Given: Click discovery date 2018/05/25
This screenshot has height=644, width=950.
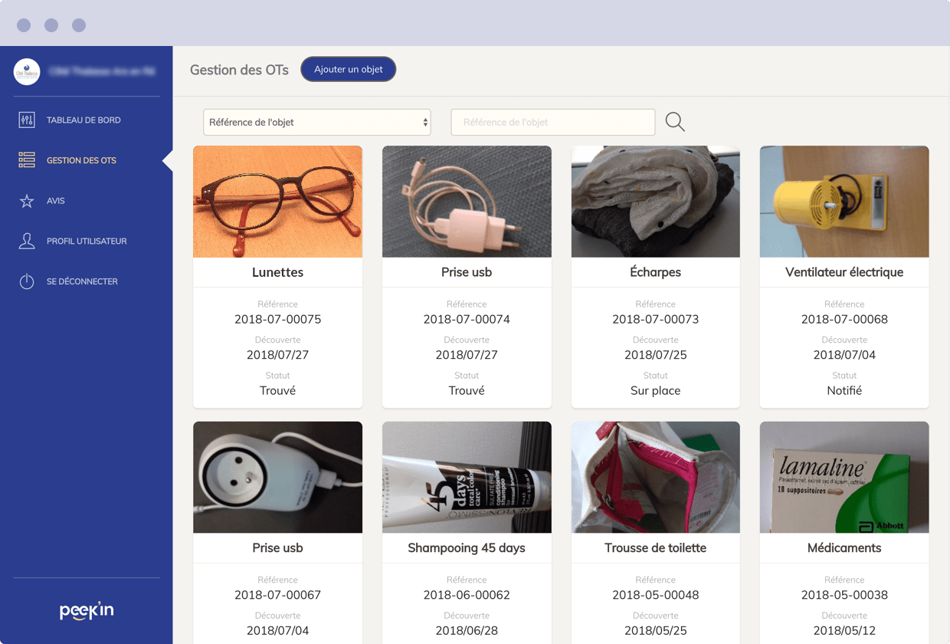Looking at the screenshot, I should click(656, 631).
